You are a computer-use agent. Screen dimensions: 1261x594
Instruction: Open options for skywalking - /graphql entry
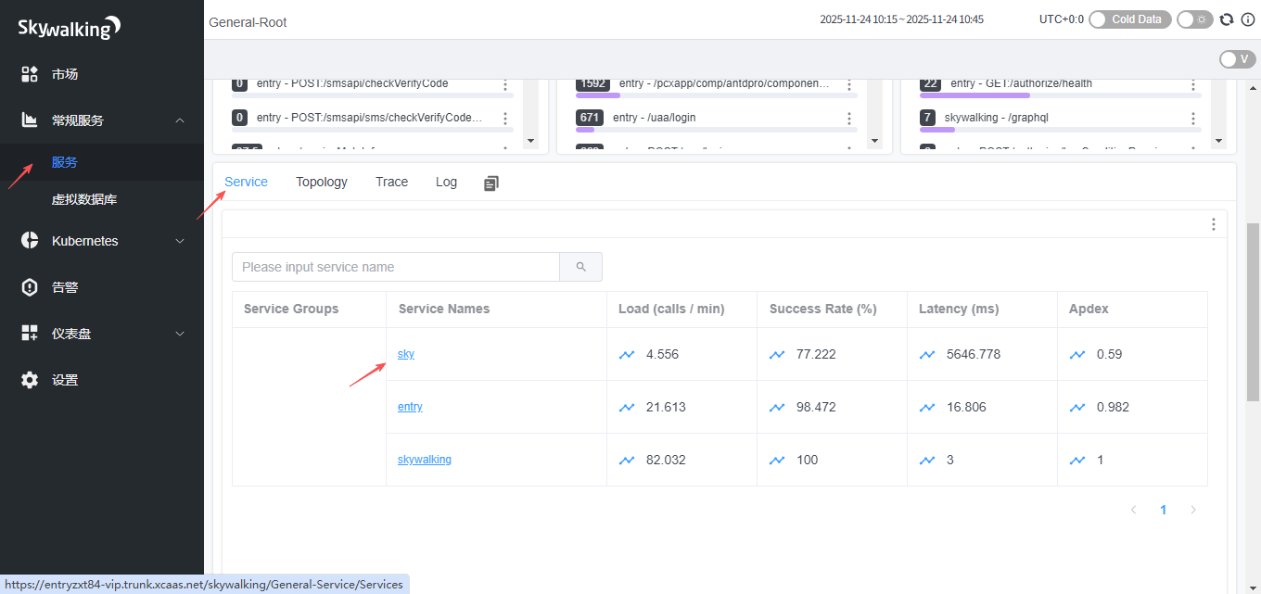[1192, 119]
